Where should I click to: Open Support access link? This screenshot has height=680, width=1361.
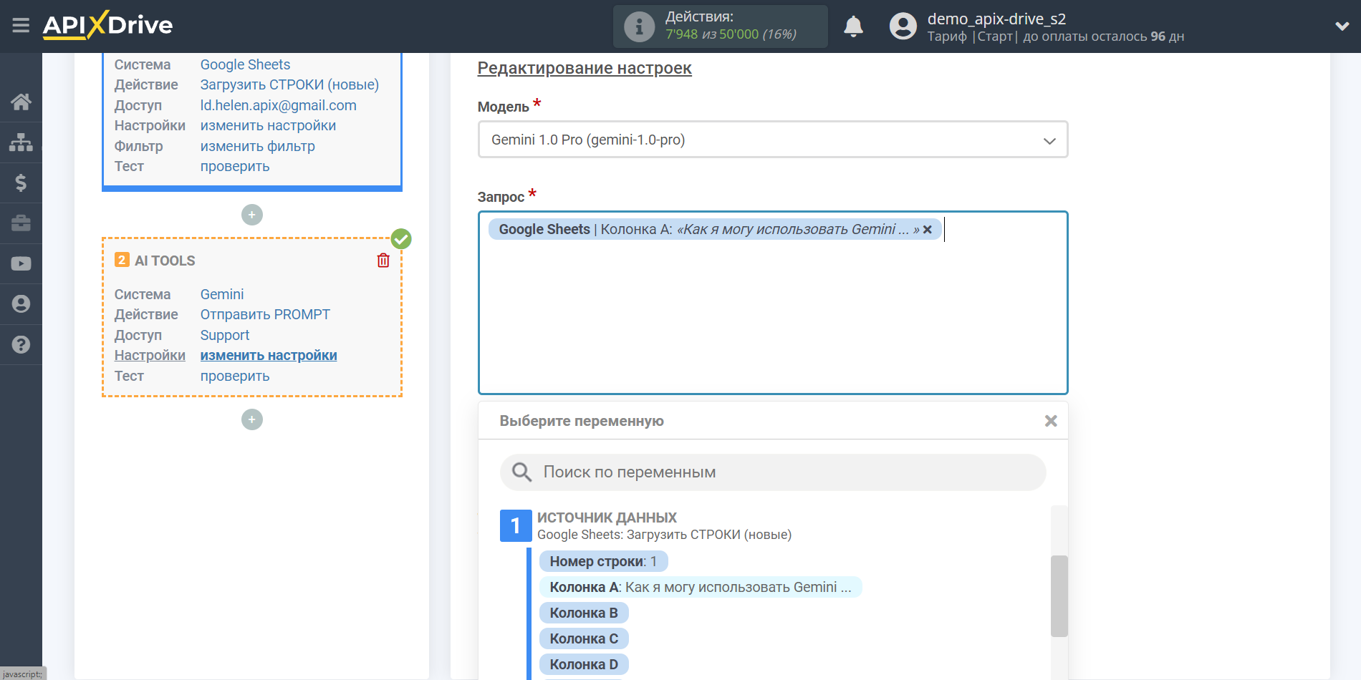[225, 335]
